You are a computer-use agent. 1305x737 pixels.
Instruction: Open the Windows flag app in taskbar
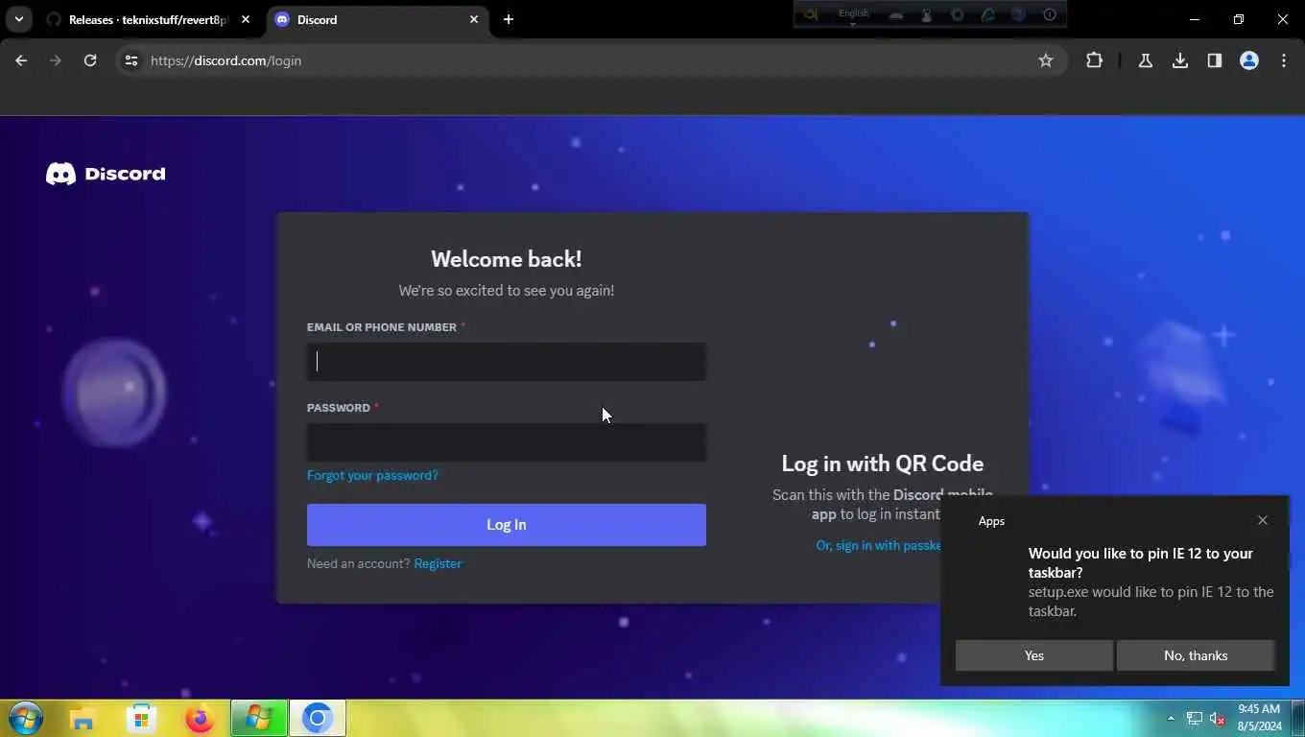[259, 718]
